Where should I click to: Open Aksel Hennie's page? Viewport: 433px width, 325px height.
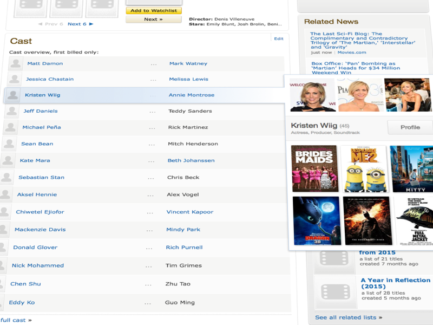37,194
